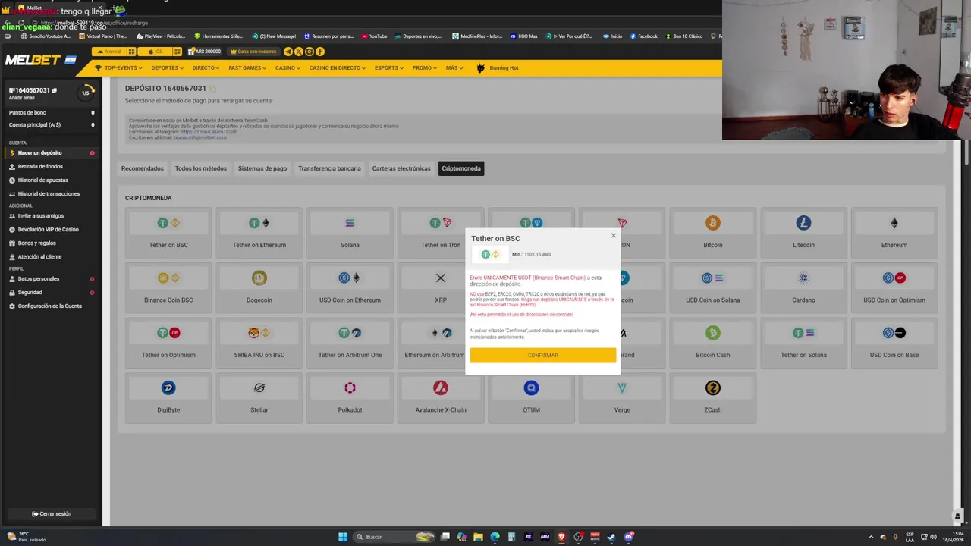Open Invite a sus amigos

point(41,216)
